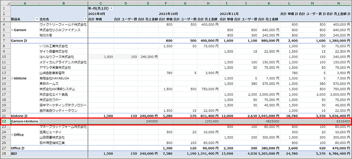Select the 石井精密機械工業 cell

pyautogui.click(x=63, y=143)
